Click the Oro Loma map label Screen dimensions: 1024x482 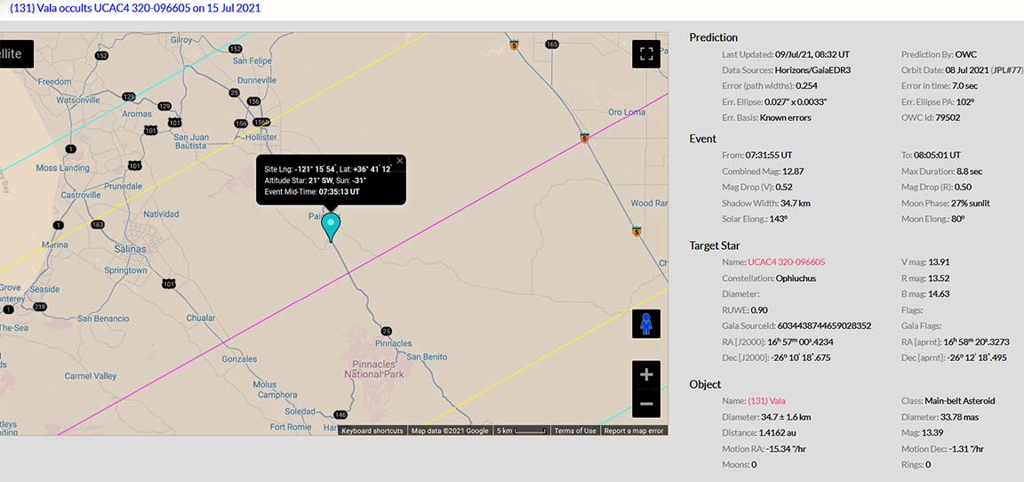coord(628,112)
